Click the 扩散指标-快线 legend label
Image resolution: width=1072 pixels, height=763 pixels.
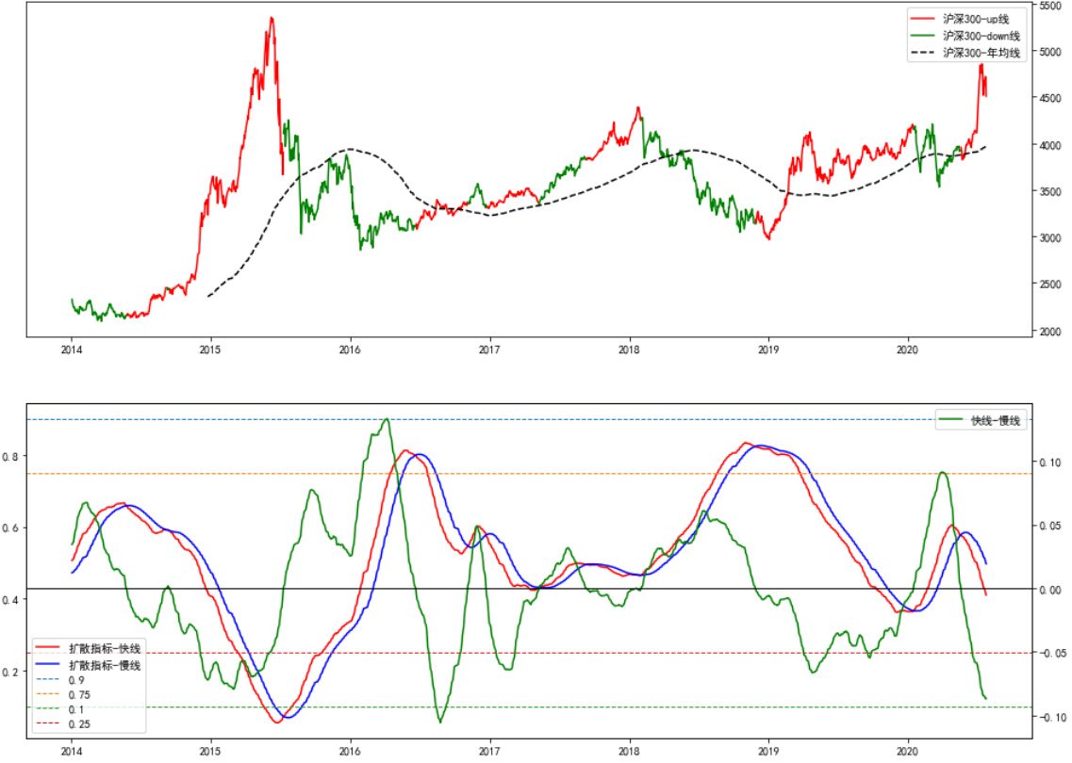click(104, 649)
